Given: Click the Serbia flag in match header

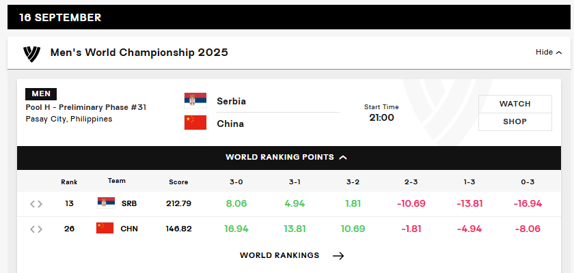Looking at the screenshot, I should click(195, 101).
